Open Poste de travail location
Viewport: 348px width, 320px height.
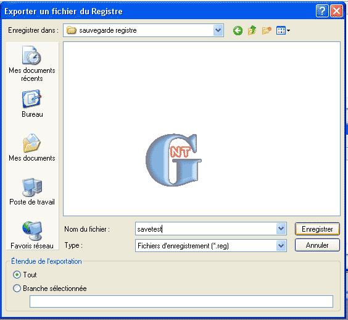coord(31,192)
